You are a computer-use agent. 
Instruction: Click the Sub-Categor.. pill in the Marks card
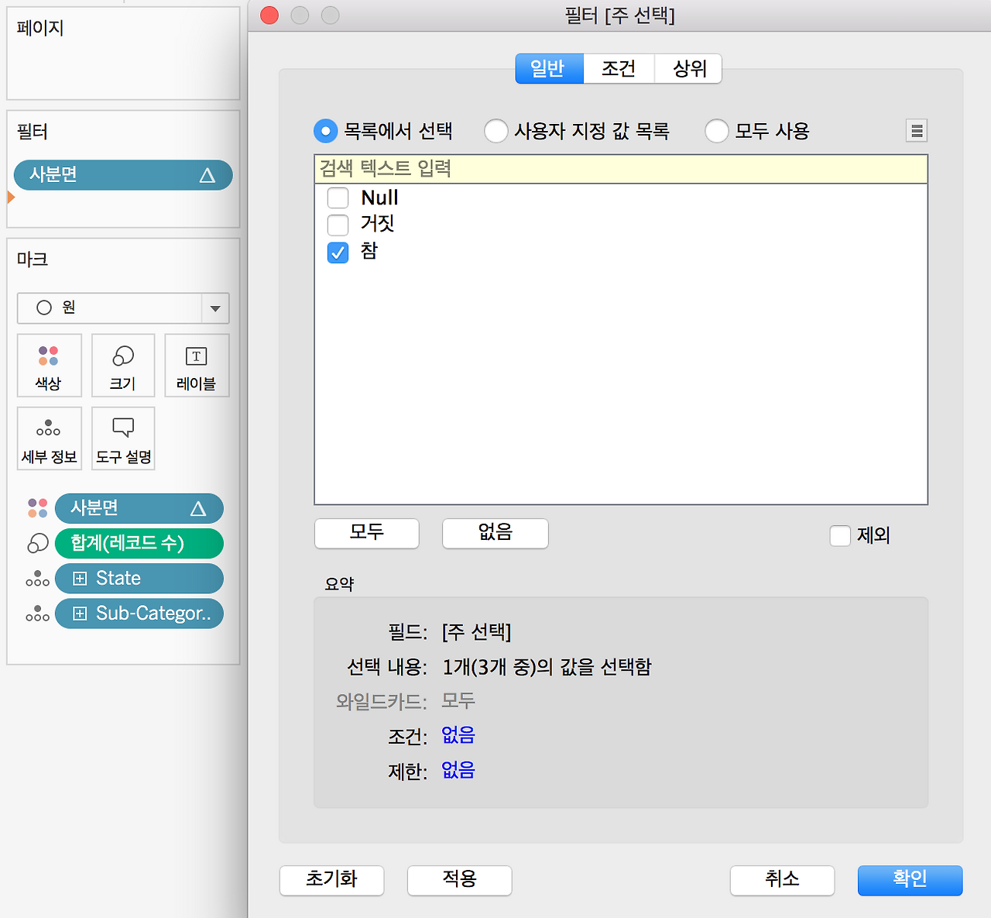[139, 614]
